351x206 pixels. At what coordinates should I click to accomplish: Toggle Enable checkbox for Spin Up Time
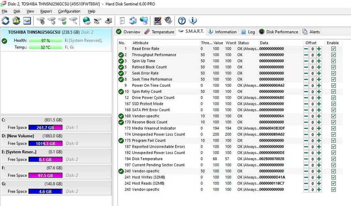click(333, 61)
